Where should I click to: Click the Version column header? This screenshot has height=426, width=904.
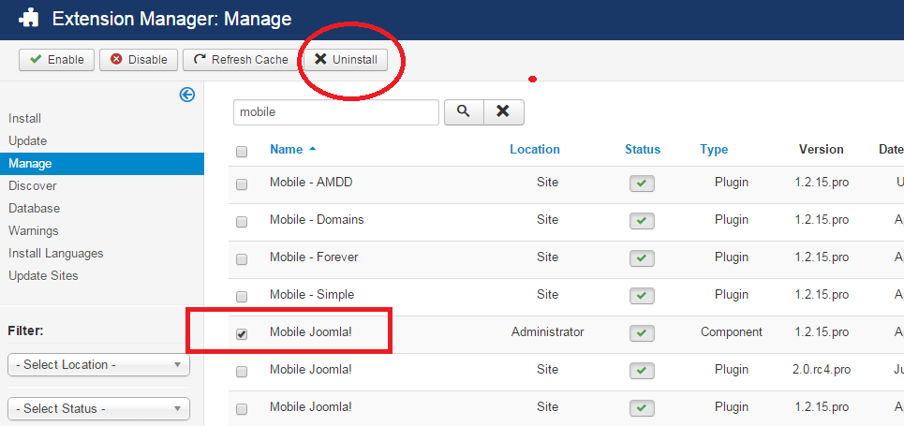pos(822,149)
